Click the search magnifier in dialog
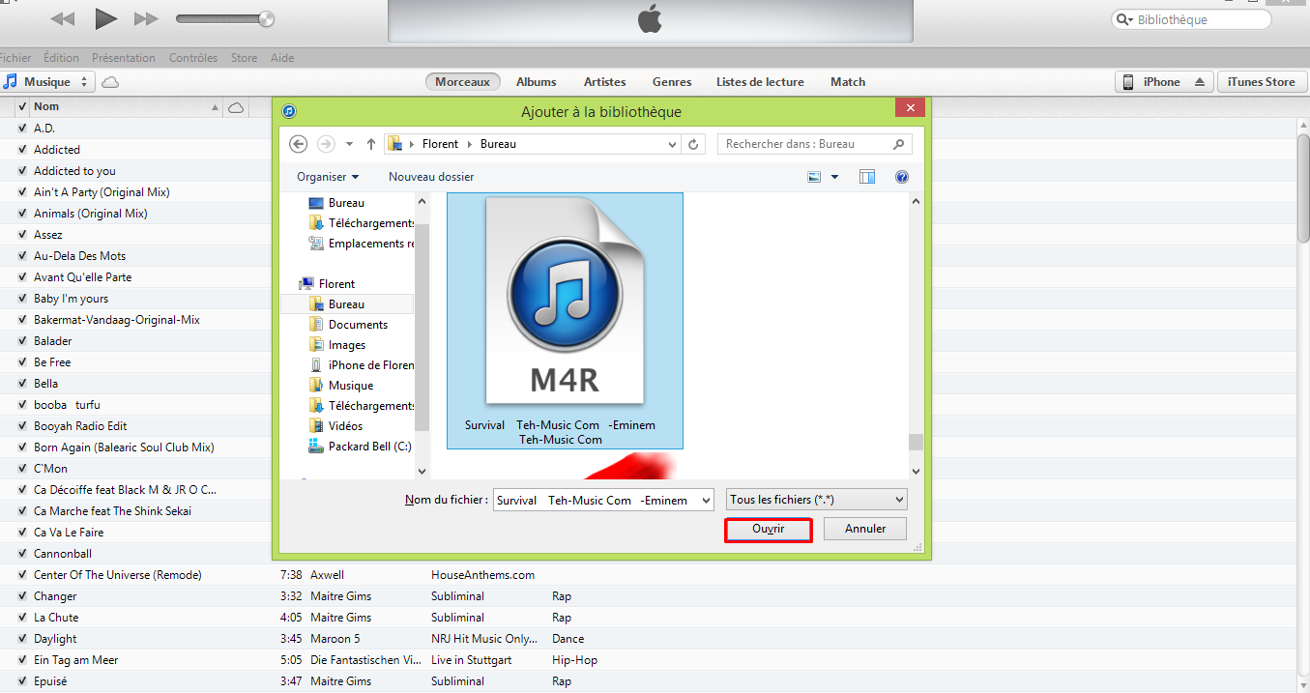This screenshot has width=1310, height=693. pos(898,144)
